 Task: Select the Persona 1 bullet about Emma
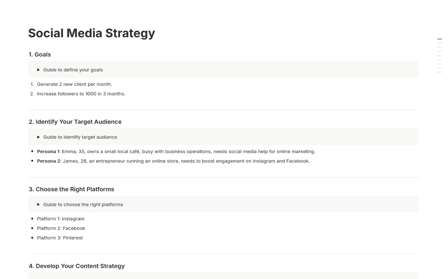pyautogui.click(x=176, y=151)
